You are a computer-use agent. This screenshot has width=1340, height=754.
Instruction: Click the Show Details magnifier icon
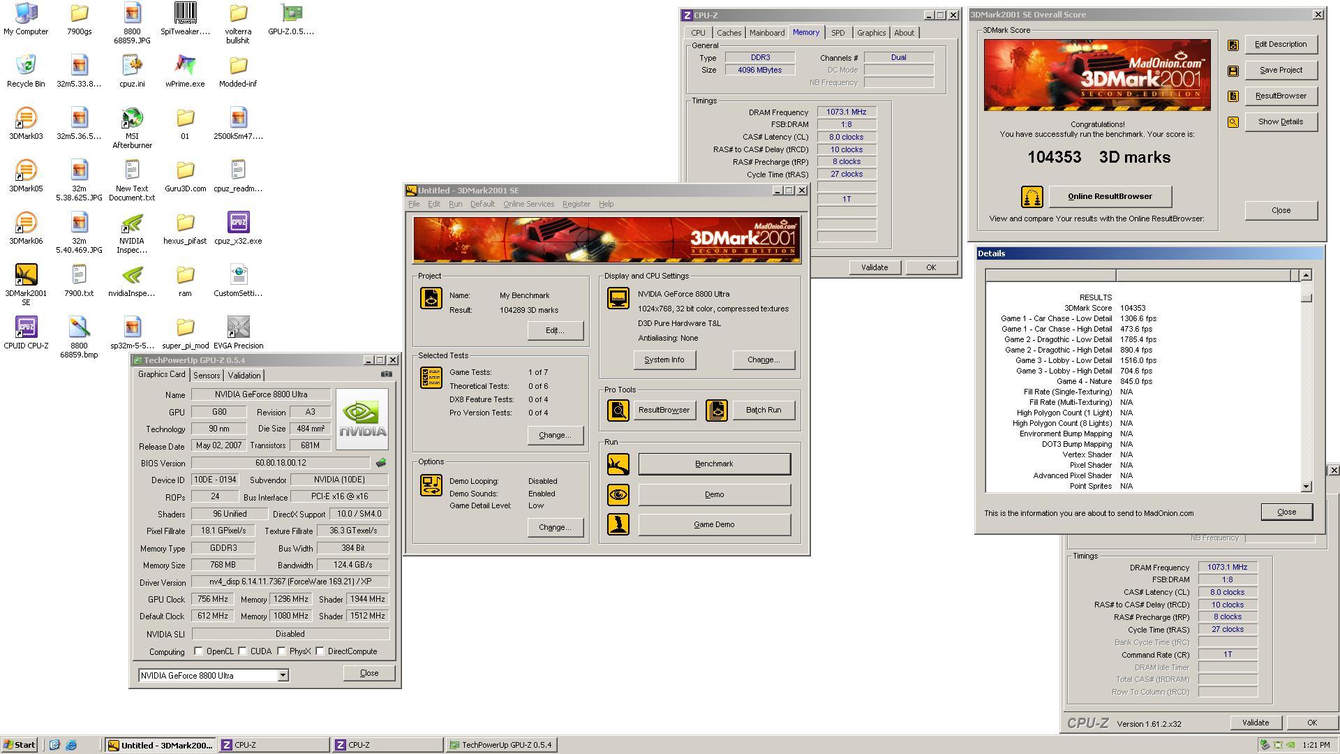pos(1233,122)
